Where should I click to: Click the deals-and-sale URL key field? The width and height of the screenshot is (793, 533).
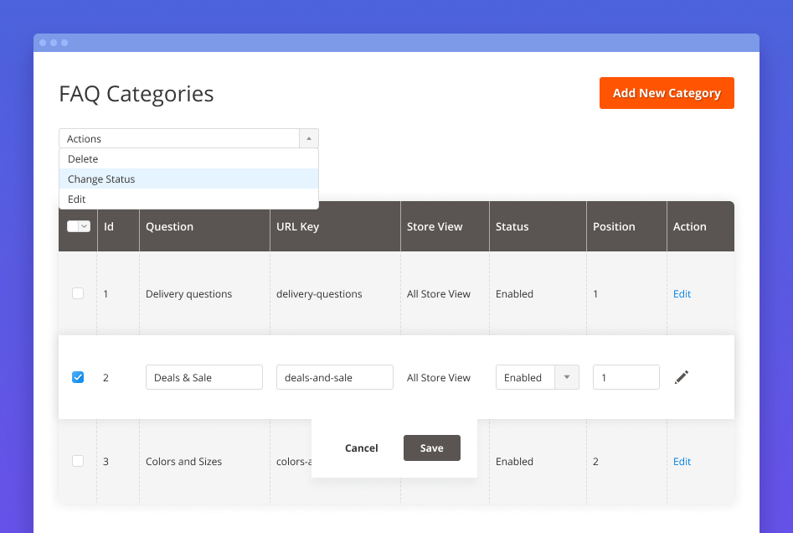(334, 377)
